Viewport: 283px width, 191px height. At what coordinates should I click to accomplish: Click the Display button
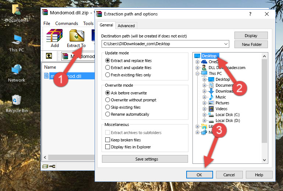point(251,36)
